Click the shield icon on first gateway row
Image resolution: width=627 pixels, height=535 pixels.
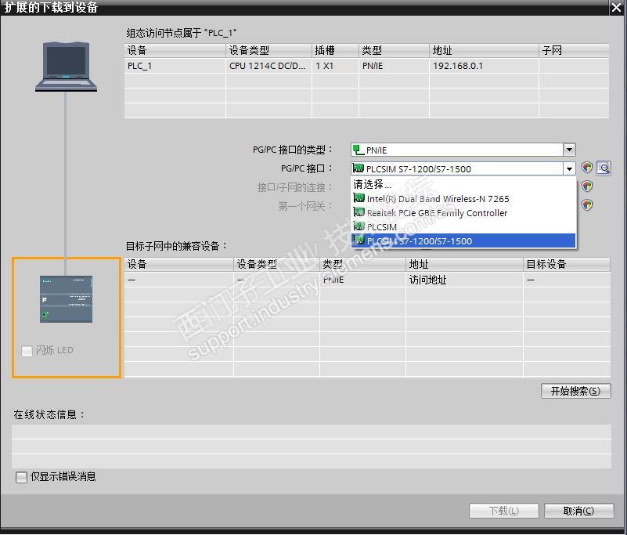click(586, 205)
